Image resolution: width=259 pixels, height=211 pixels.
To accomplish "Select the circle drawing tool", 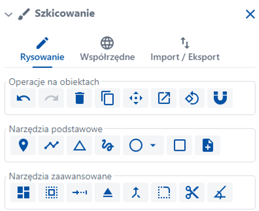I will point(136,145).
